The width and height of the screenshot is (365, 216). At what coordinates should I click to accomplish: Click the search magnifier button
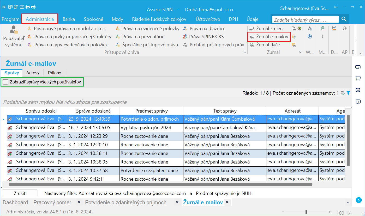(x=344, y=19)
